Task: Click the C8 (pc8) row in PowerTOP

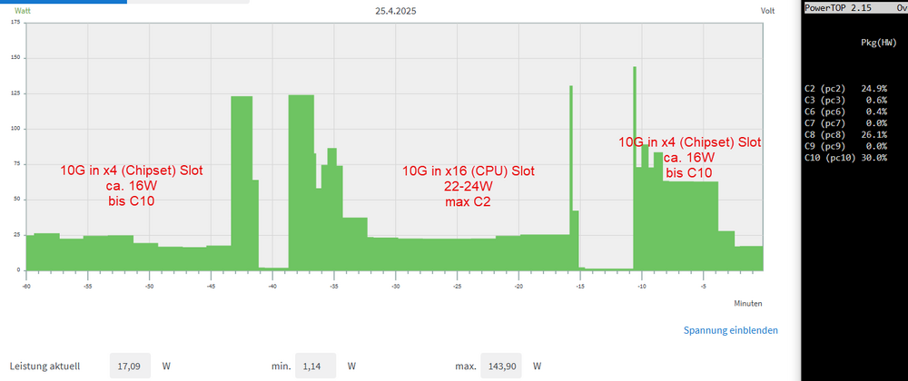Action: (846, 134)
